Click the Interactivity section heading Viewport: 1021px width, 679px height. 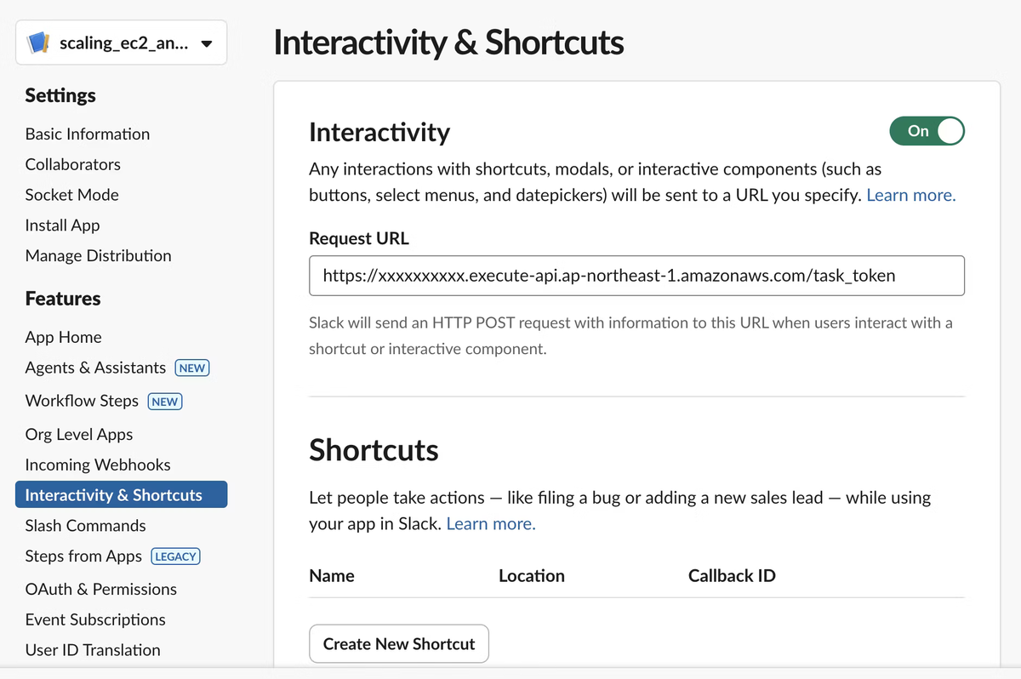pos(379,132)
